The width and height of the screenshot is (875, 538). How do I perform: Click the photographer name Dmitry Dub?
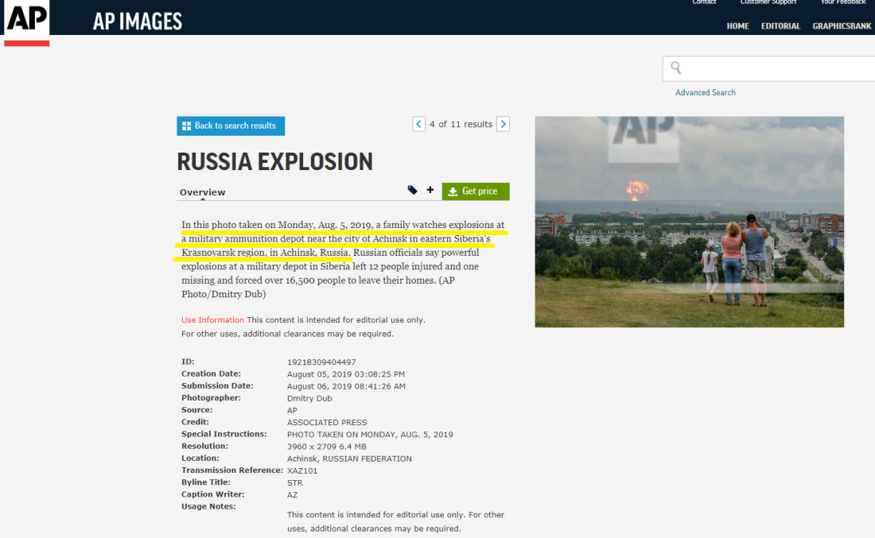[309, 398]
